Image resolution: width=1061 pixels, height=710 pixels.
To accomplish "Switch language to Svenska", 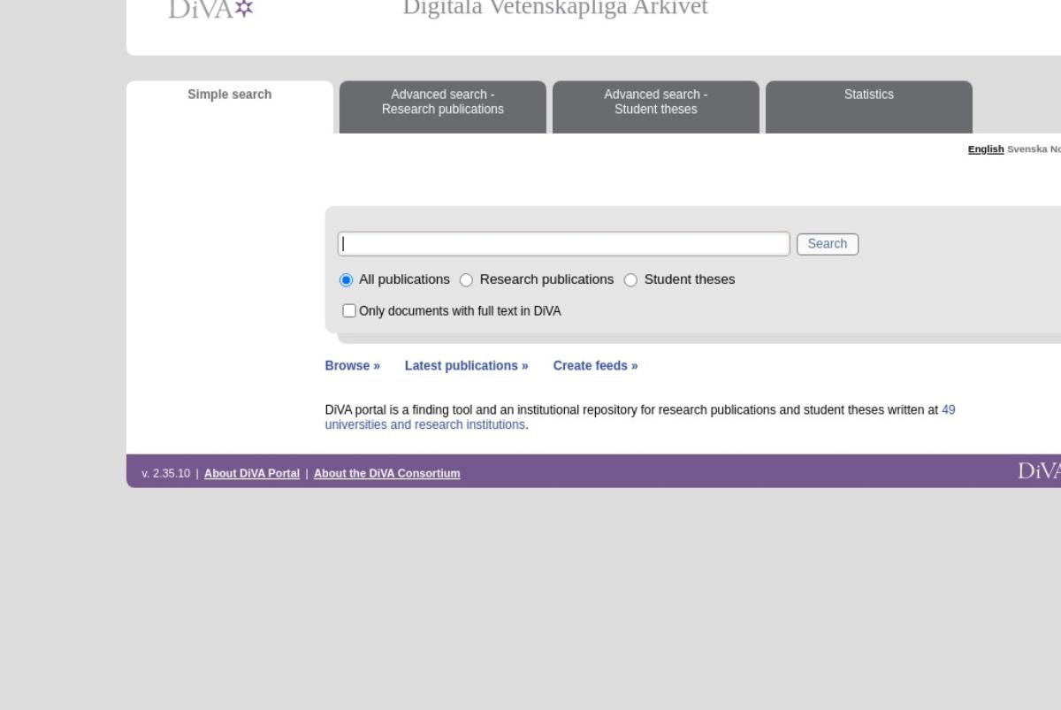I will click(x=1027, y=149).
